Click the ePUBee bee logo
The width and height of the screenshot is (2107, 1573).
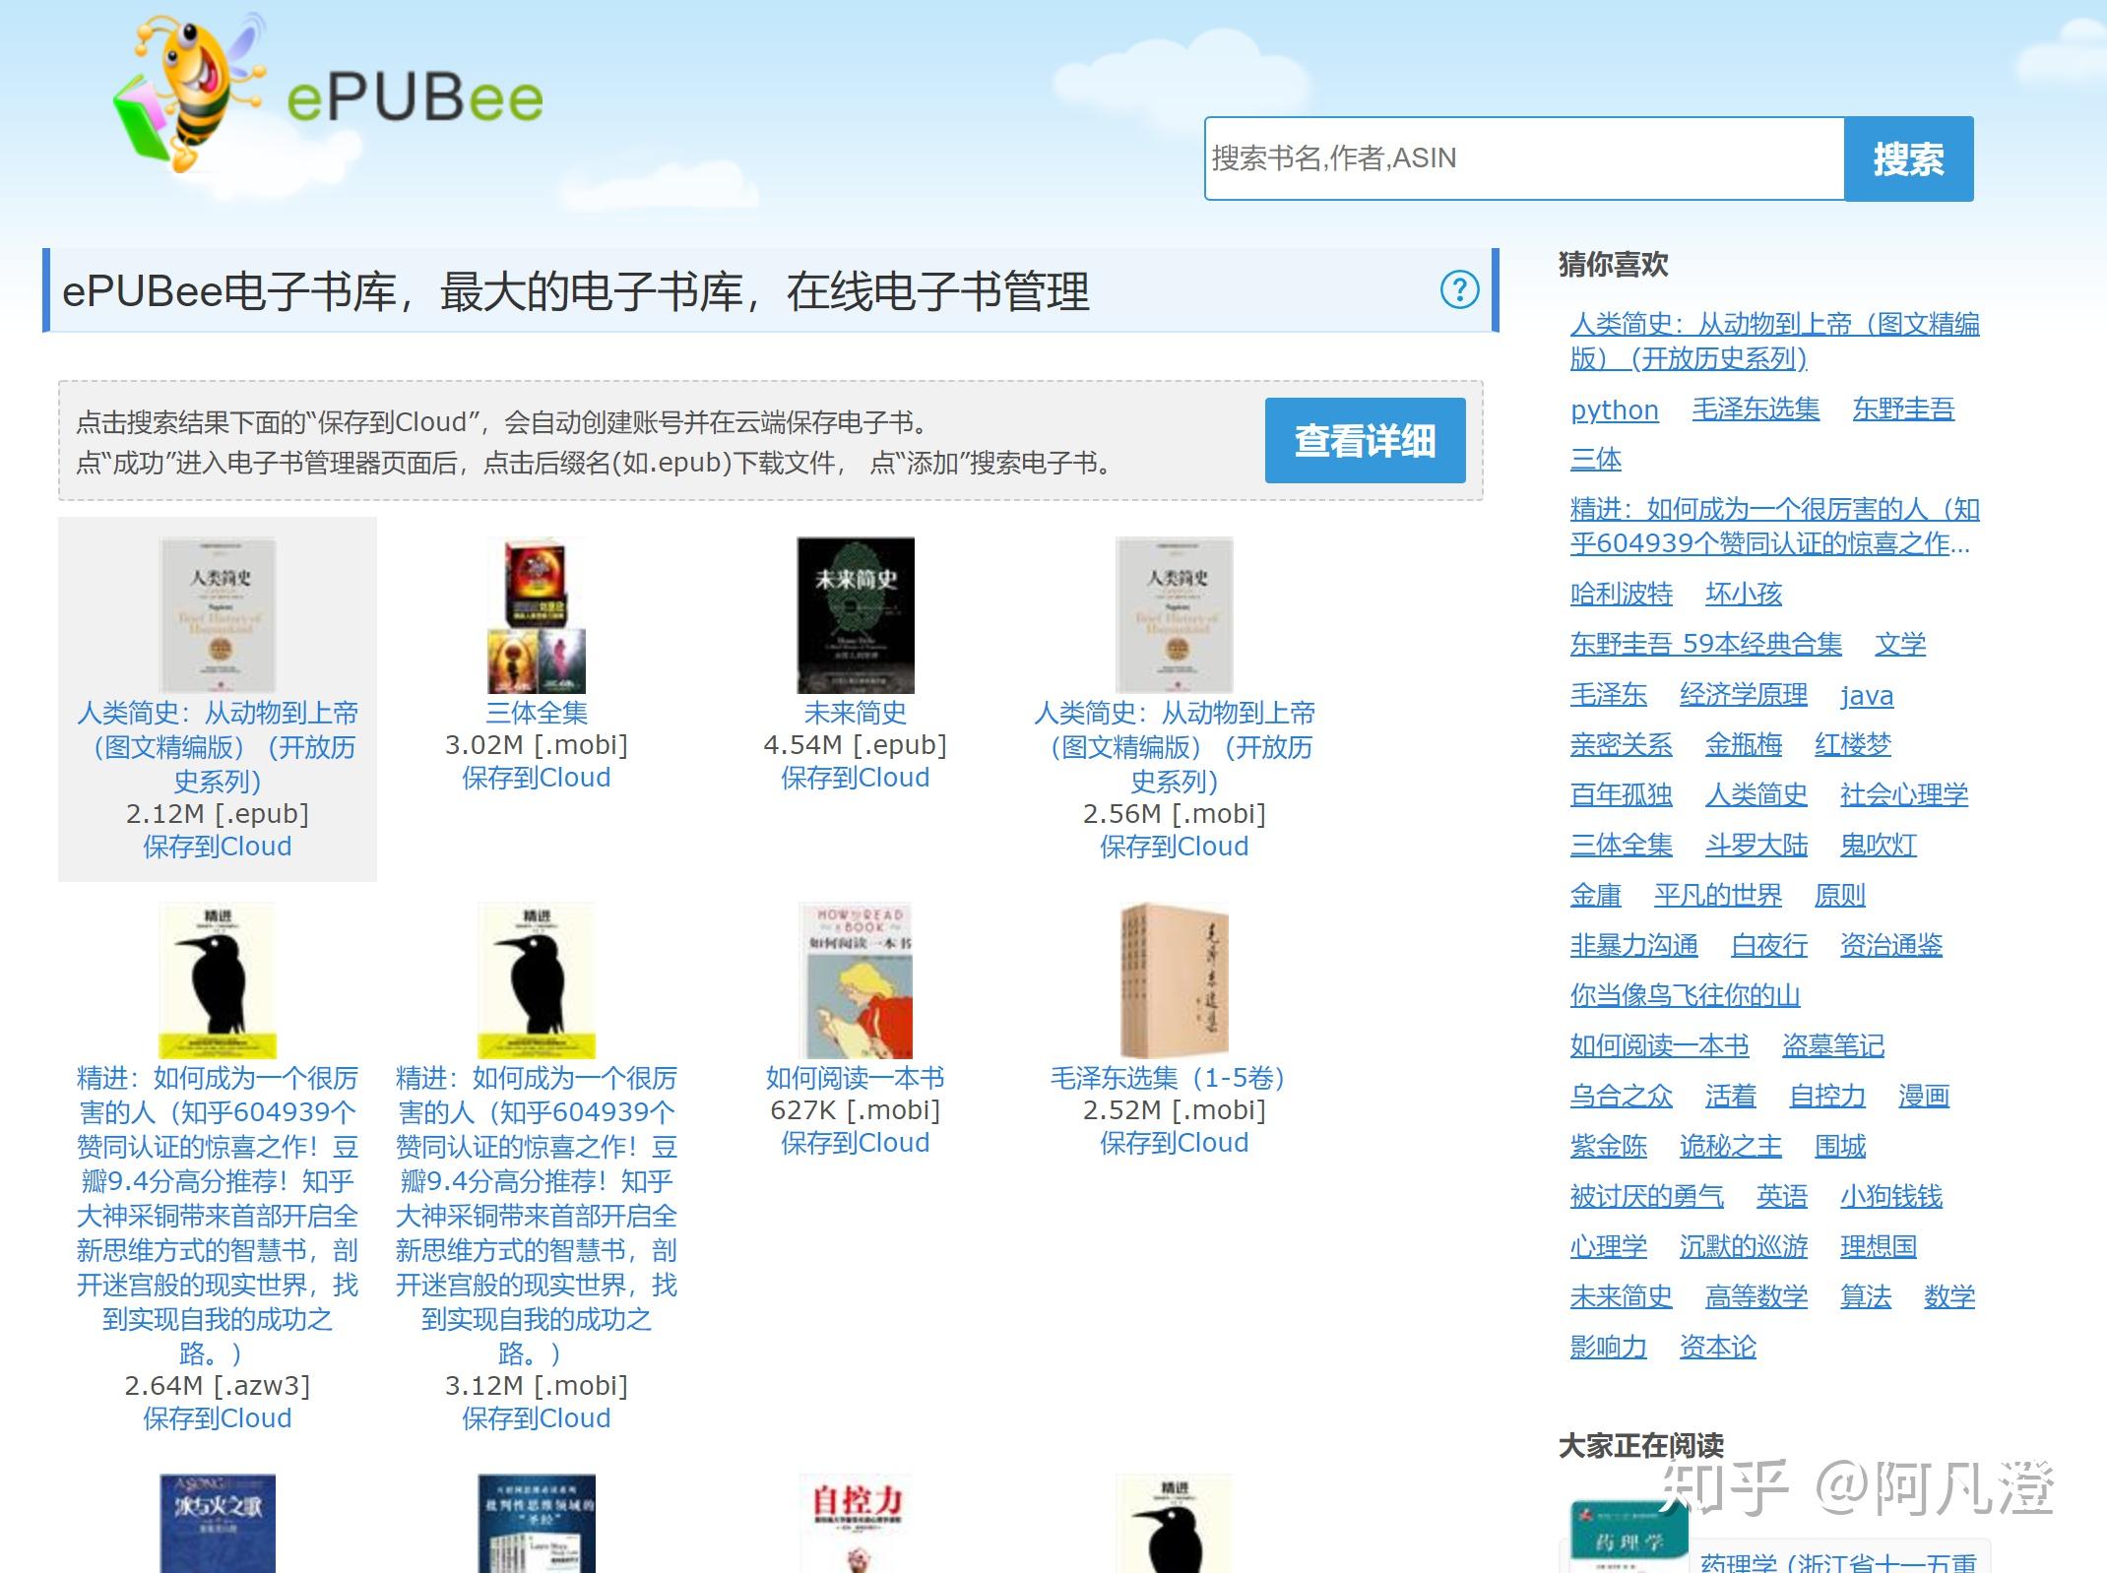[x=187, y=89]
